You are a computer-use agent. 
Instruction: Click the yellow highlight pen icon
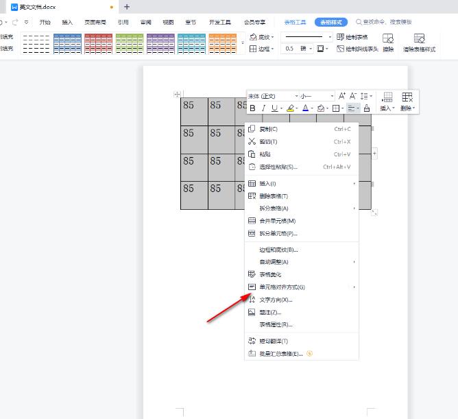coord(290,108)
